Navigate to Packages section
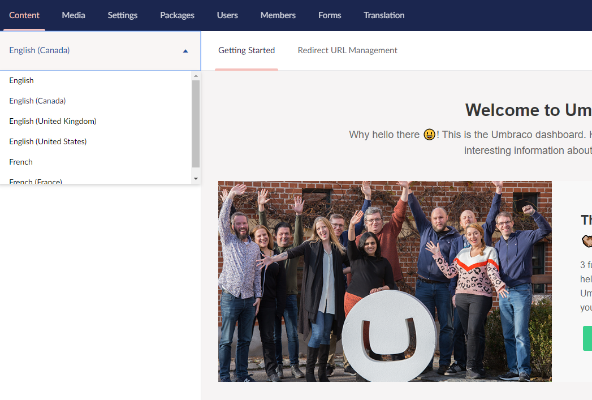The width and height of the screenshot is (592, 400). coord(177,15)
